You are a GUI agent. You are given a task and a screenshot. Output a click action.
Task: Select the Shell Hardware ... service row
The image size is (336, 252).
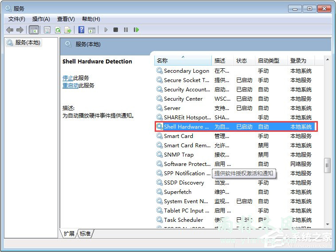(x=234, y=127)
